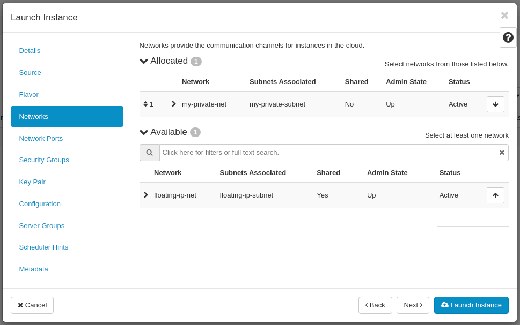
Task: Switch to the Flavor step
Action: point(28,94)
